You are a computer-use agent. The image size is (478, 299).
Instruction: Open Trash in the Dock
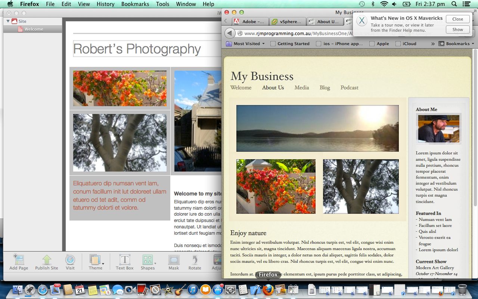pyautogui.click(x=462, y=289)
